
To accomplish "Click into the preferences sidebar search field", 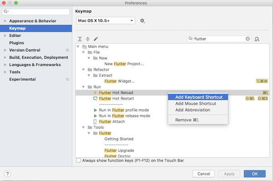I will coord(35,12).
